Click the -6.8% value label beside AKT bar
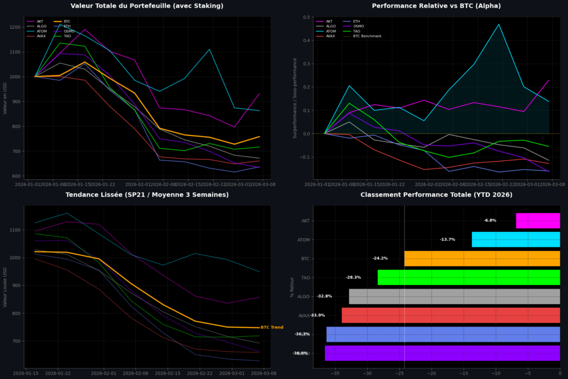The height and width of the screenshot is (379, 568). click(x=490, y=220)
